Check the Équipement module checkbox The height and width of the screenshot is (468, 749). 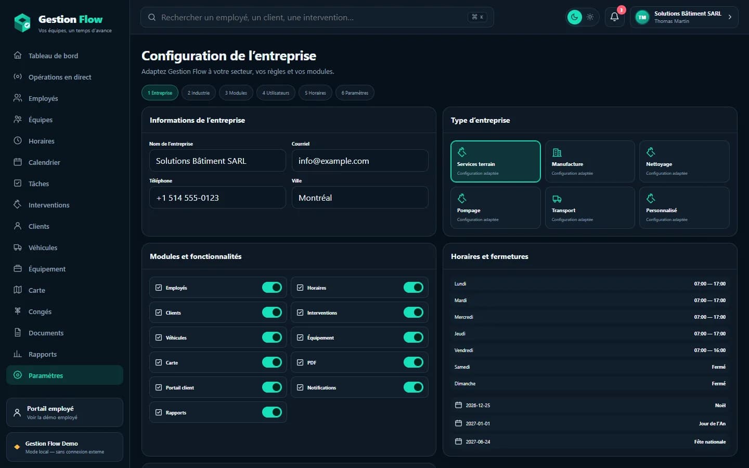[x=300, y=337]
